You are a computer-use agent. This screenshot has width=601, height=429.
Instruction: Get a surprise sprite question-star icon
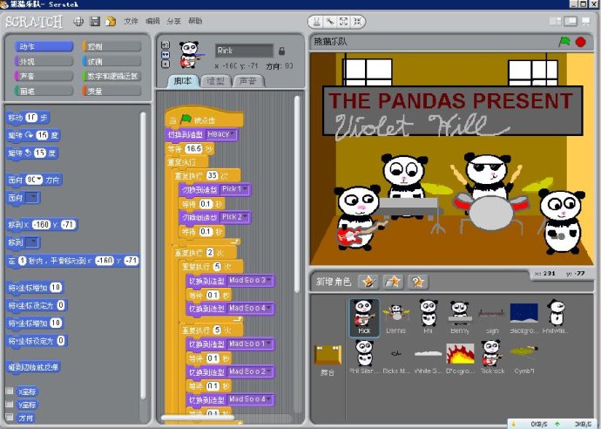tap(418, 282)
